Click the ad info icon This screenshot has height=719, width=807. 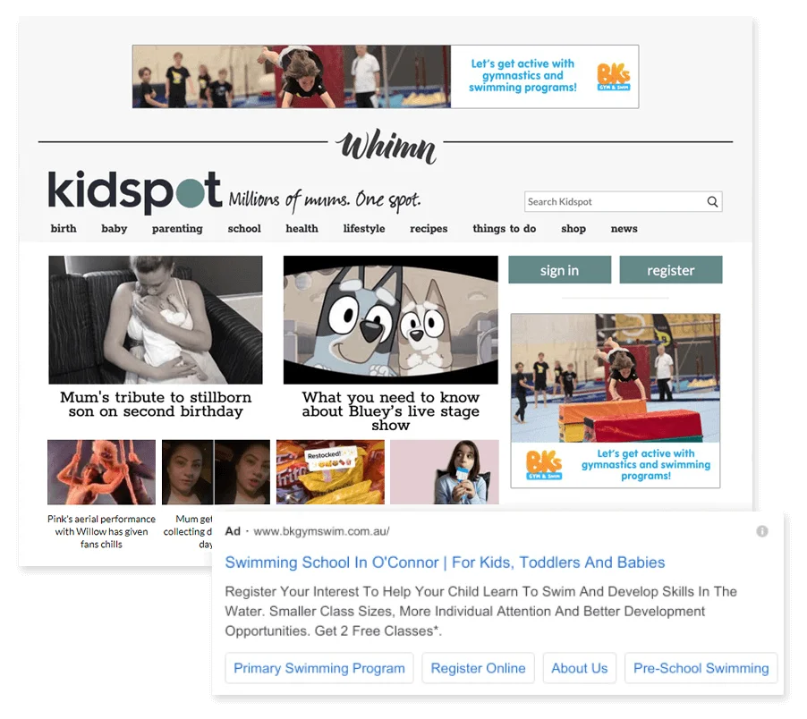point(762,531)
